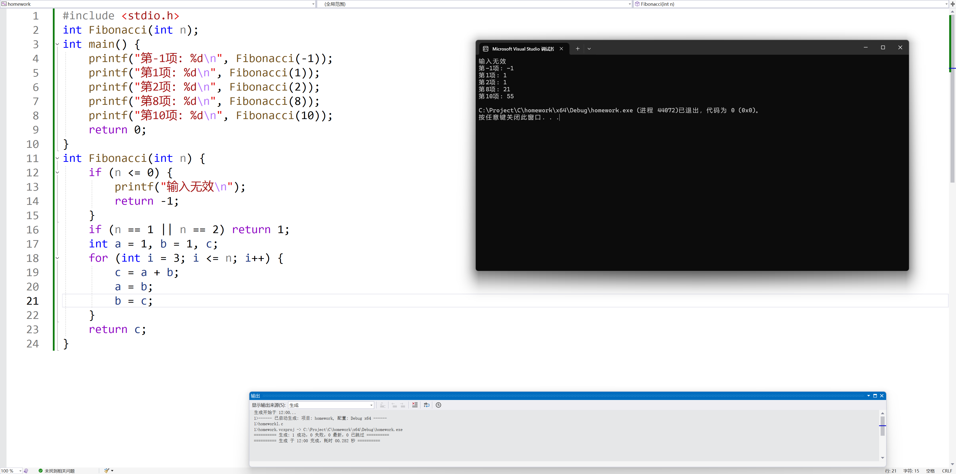The height and width of the screenshot is (474, 956).
Task: Click the code cleanup broom icon
Action: pyautogui.click(x=107, y=471)
